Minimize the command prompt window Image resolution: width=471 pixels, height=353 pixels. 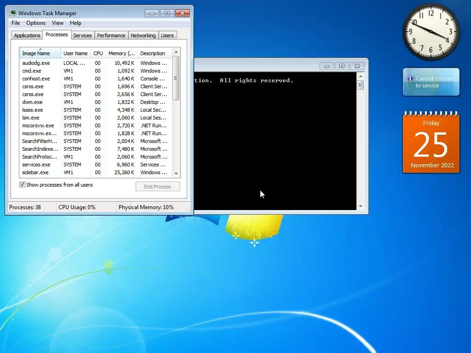(327, 66)
